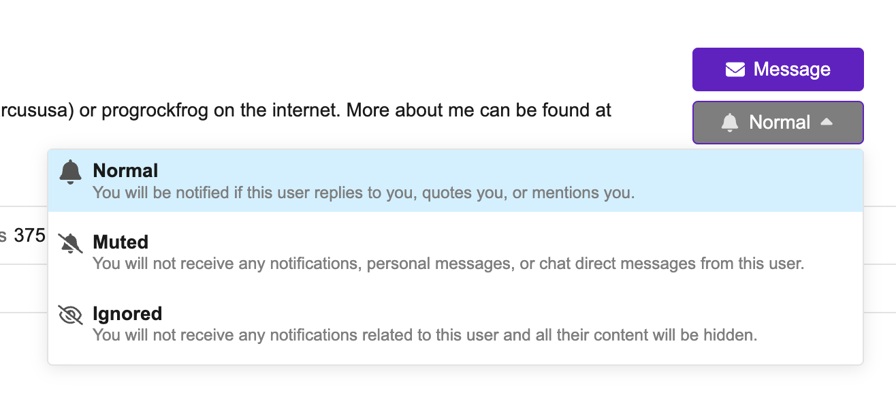Click the Ignored option description text
Viewport: 896px width, 410px height.
425,335
